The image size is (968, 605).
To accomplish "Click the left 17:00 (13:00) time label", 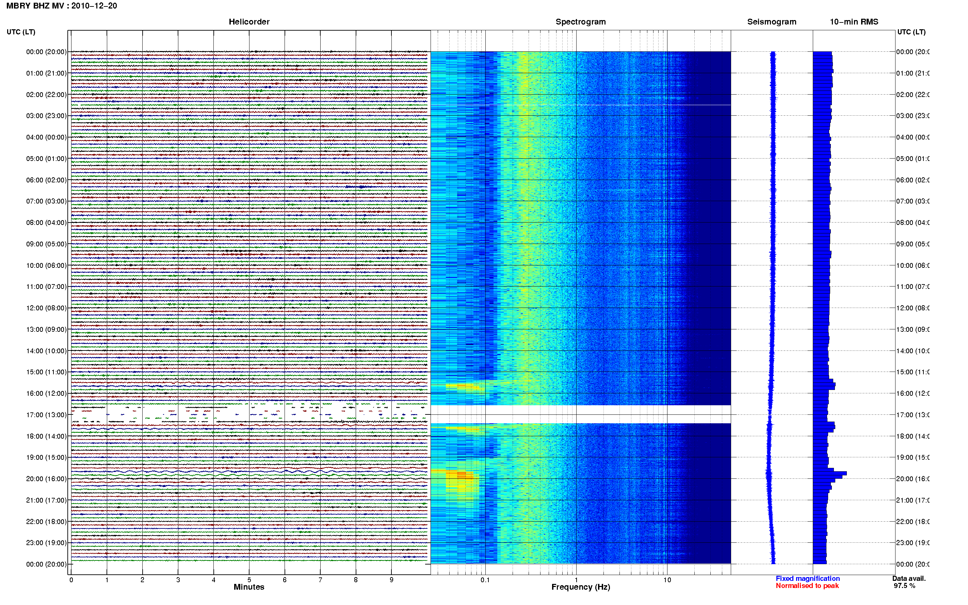I will [46, 414].
